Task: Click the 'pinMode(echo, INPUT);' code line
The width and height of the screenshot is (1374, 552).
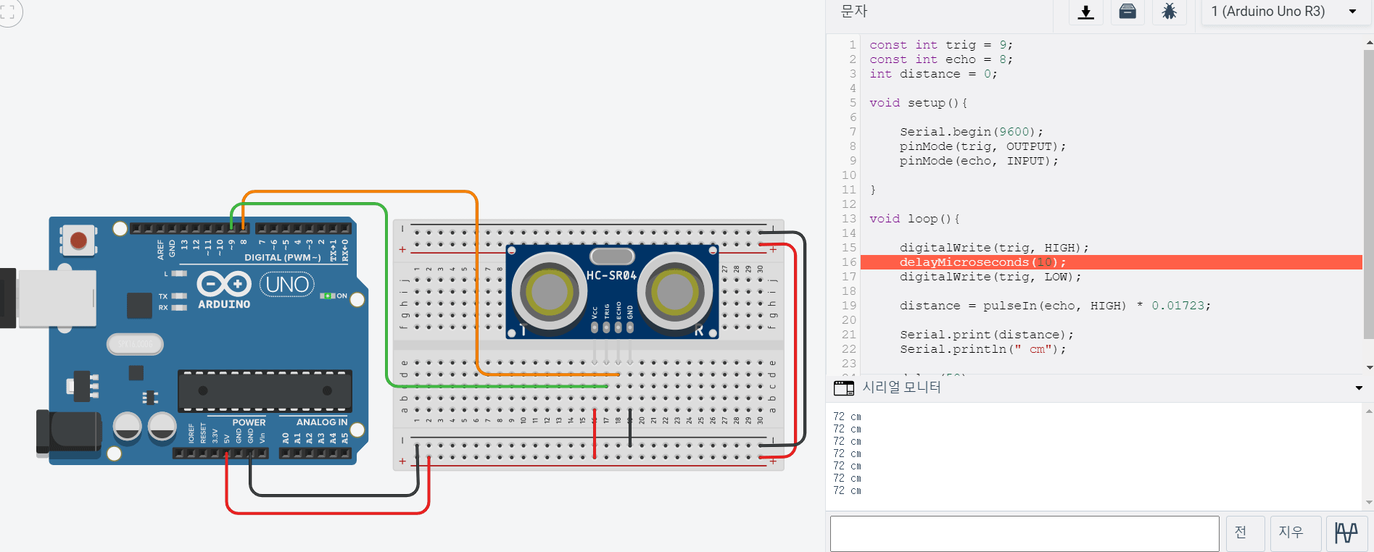Action: pyautogui.click(x=979, y=161)
